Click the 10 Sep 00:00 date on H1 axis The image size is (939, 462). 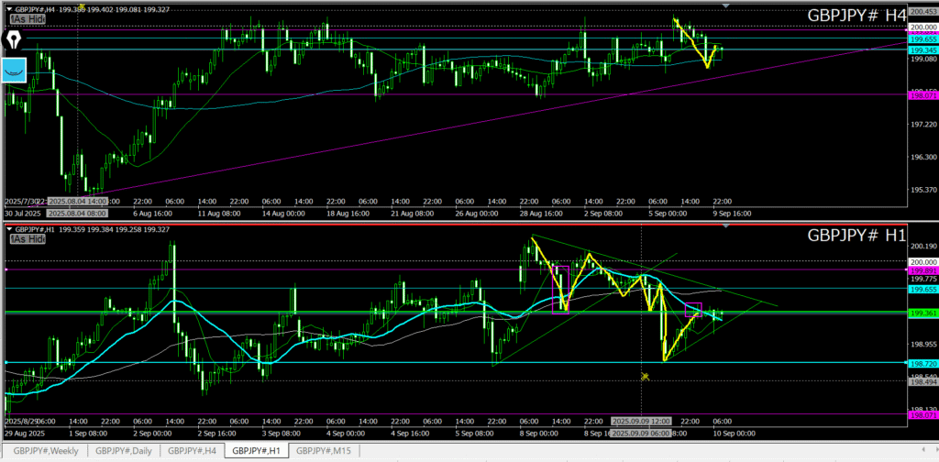(735, 434)
